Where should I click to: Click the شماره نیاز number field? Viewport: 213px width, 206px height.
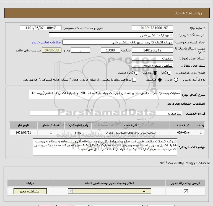(152, 28)
